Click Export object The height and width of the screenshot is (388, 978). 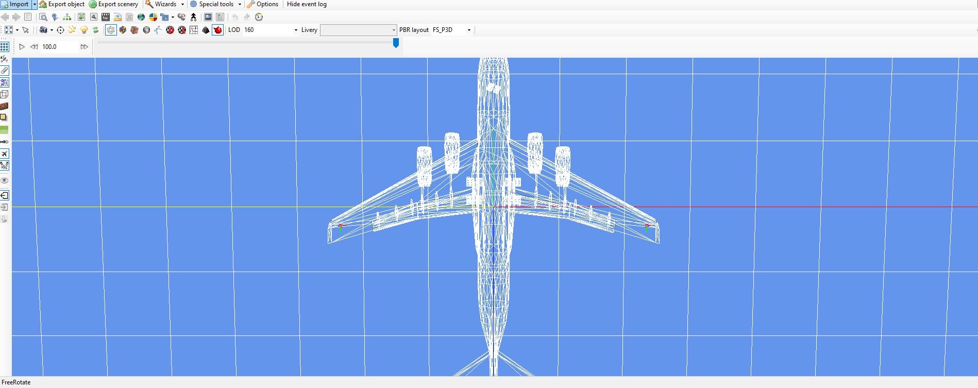pyautogui.click(x=62, y=4)
